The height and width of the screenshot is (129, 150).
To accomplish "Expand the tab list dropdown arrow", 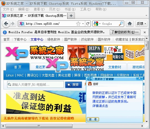I will [x=146, y=16].
